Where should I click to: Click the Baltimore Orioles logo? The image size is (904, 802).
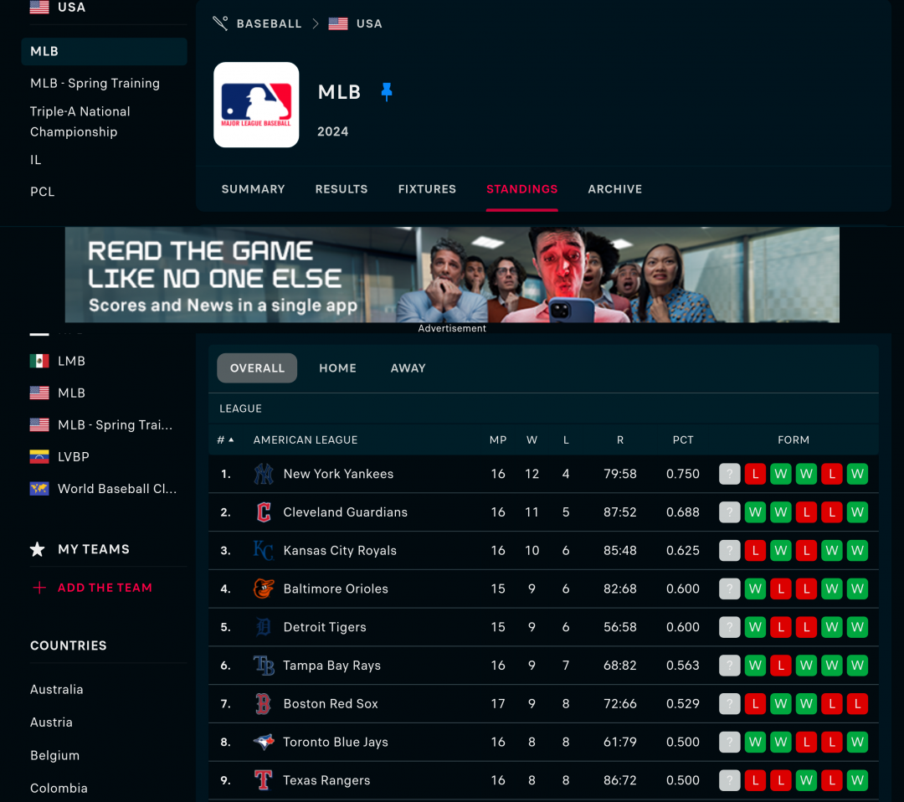(x=264, y=589)
